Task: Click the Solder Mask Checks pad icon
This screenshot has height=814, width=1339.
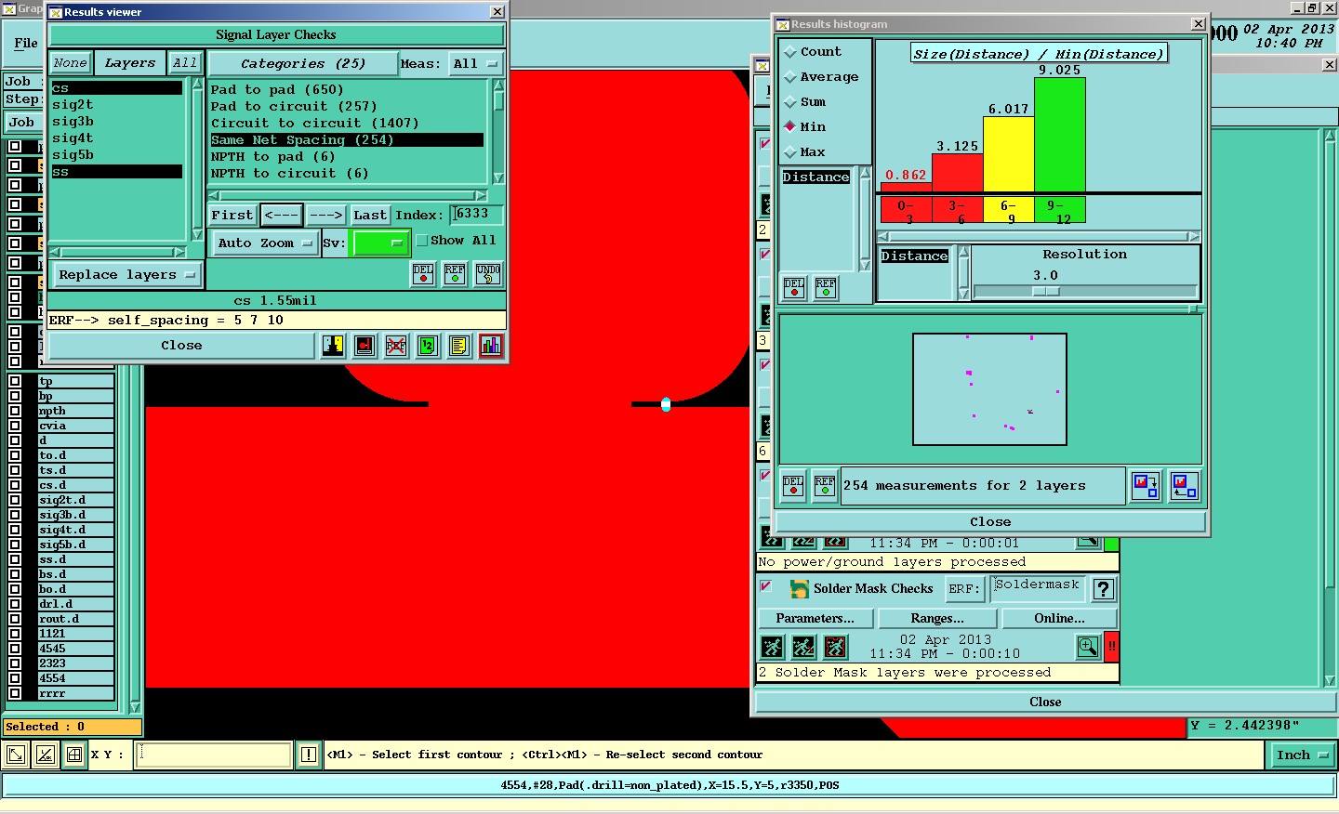Action: pos(799,589)
